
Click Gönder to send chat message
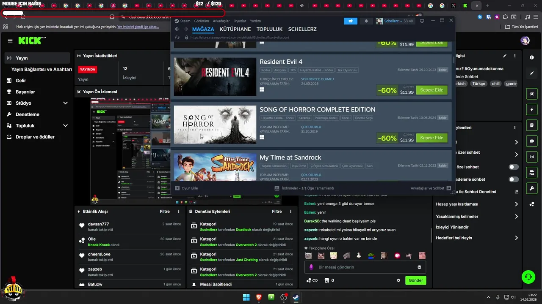point(416,280)
